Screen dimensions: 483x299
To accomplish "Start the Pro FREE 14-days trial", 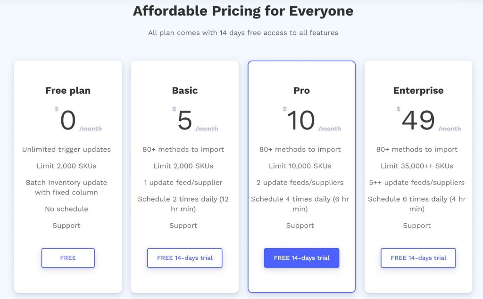I will click(x=301, y=258).
